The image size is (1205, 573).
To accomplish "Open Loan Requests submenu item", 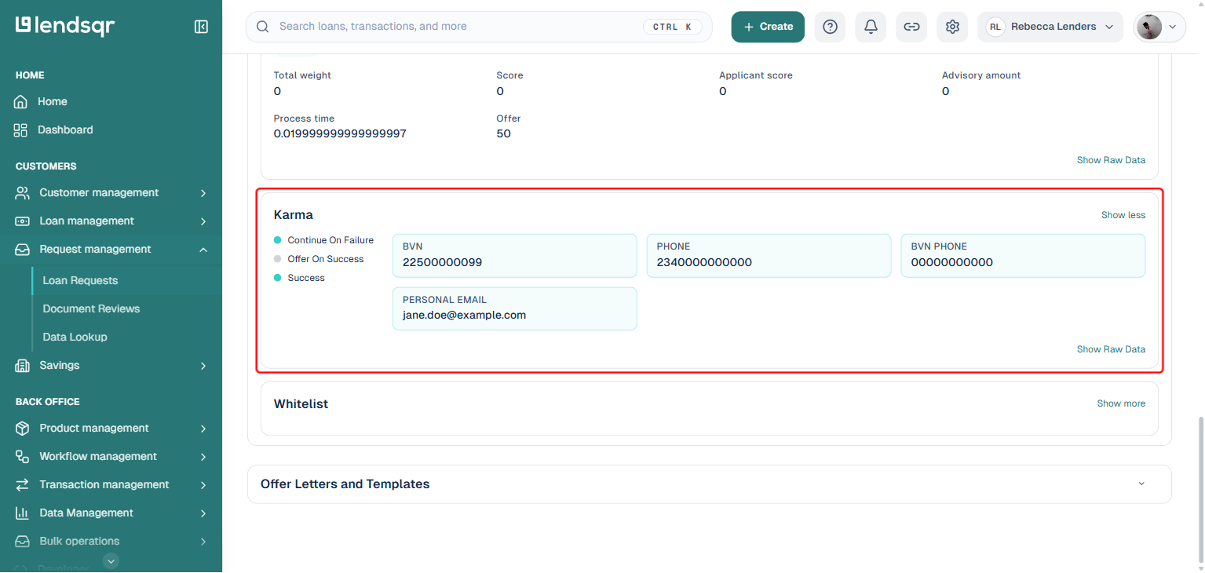I will coord(80,281).
